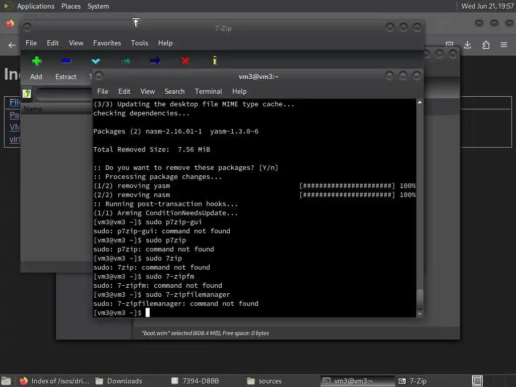Open the terminal's File menu

click(103, 92)
